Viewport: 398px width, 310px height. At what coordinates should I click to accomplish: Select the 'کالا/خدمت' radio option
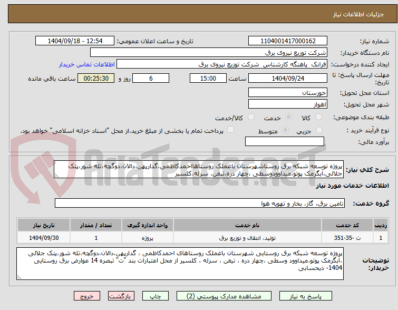[251, 117]
